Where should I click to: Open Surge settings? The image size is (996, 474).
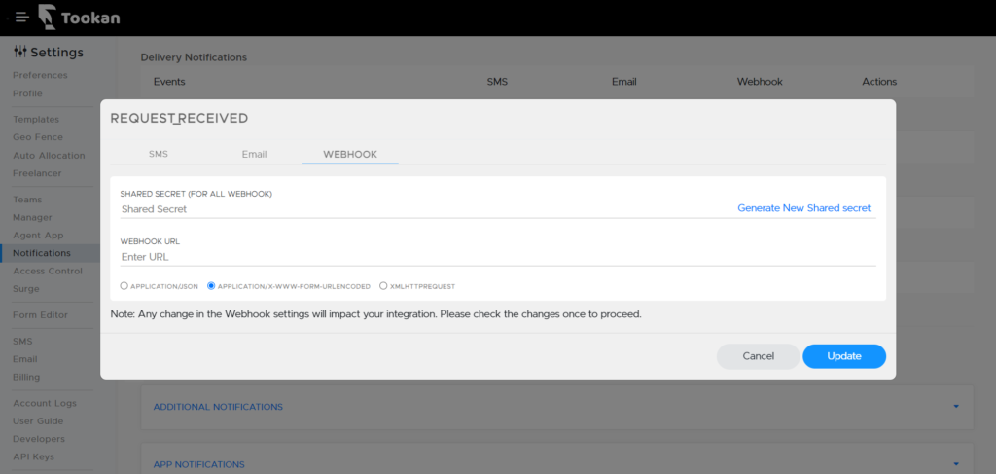coord(26,289)
